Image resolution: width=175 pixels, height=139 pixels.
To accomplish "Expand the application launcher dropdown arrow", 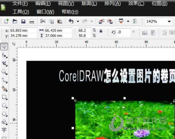I will (128, 21).
